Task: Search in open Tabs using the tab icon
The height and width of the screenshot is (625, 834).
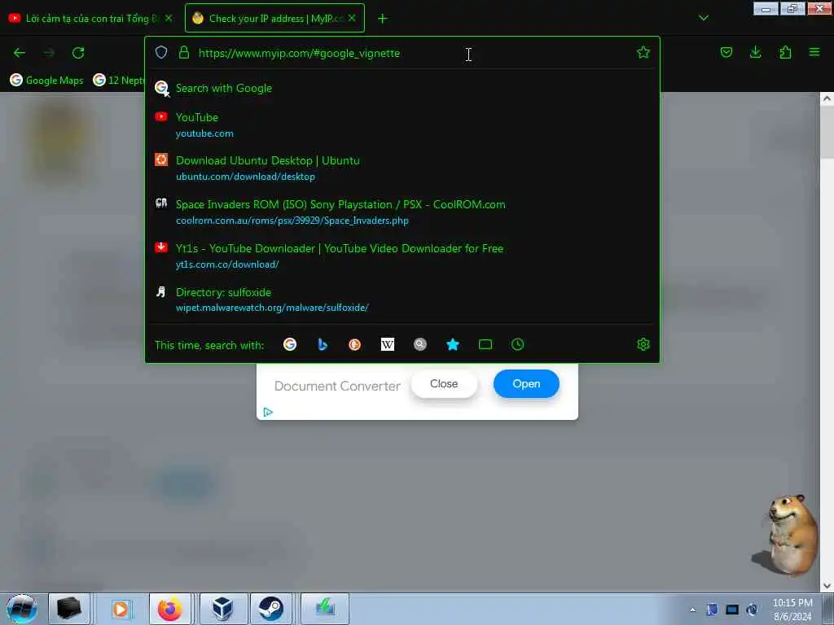Action: pos(485,344)
